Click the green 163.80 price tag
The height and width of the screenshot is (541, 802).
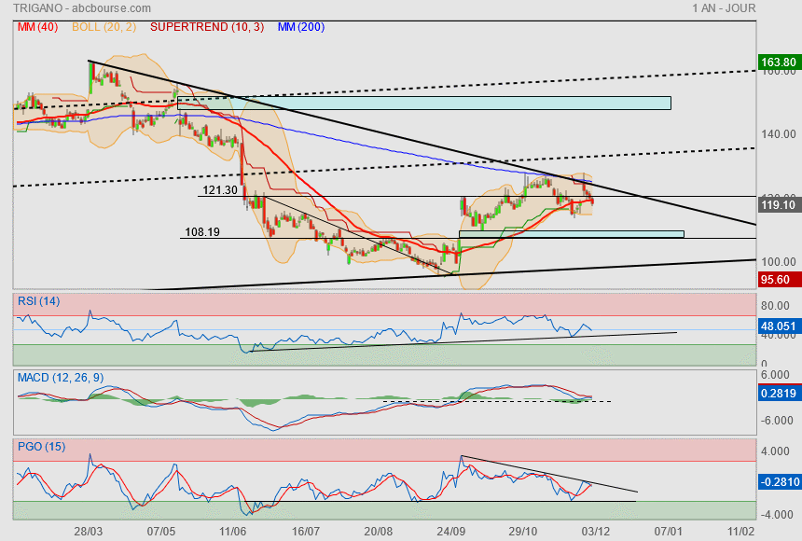tap(779, 62)
